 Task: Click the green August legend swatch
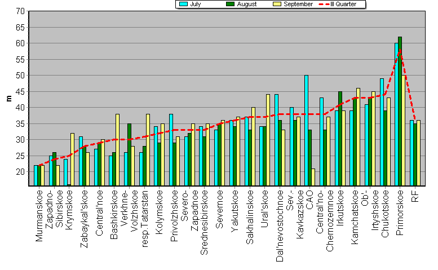pyautogui.click(x=230, y=4)
